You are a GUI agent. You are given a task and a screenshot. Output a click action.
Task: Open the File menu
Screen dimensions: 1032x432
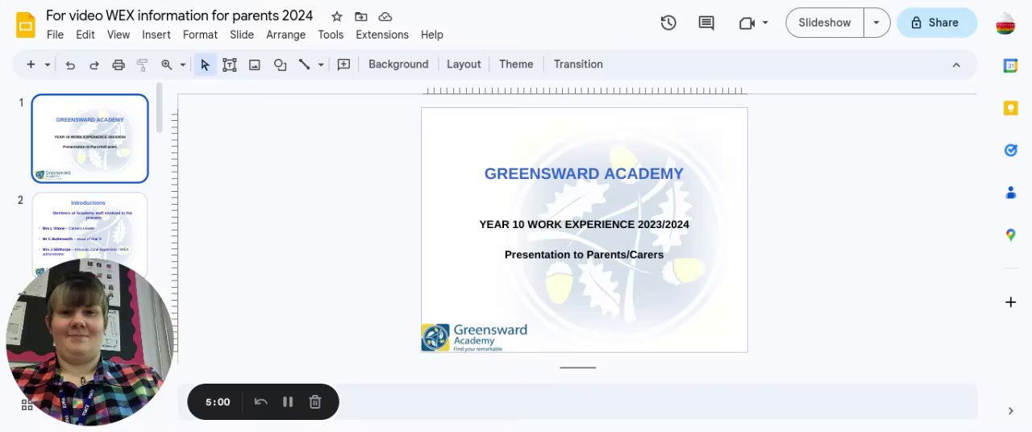55,35
